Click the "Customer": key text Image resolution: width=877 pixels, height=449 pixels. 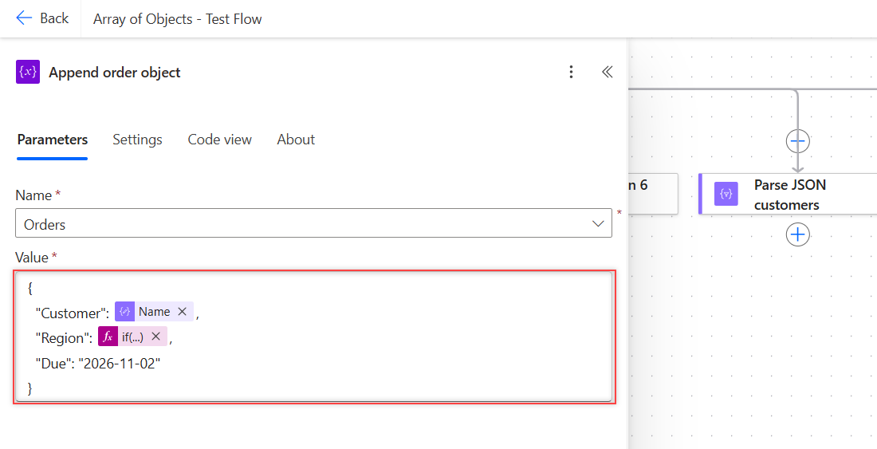click(x=72, y=313)
